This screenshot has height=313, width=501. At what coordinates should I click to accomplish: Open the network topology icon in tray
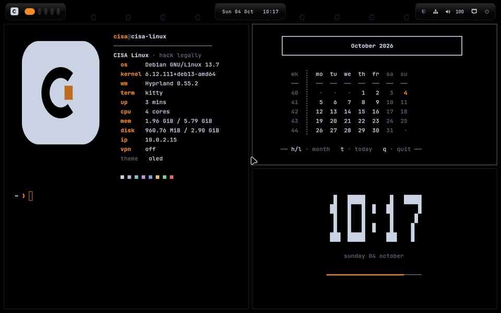(435, 11)
